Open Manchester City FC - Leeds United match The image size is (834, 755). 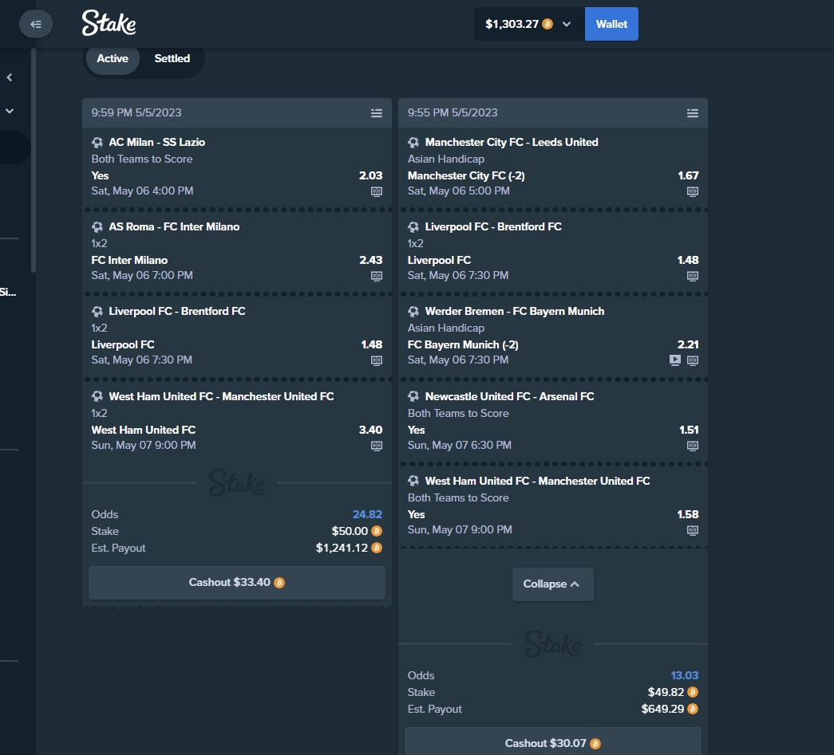(512, 143)
